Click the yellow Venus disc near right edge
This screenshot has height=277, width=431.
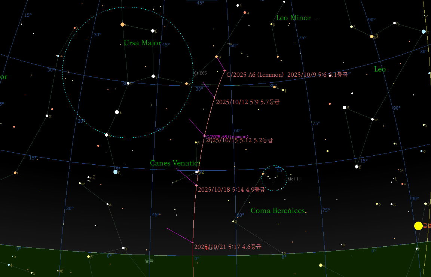[x=418, y=226]
